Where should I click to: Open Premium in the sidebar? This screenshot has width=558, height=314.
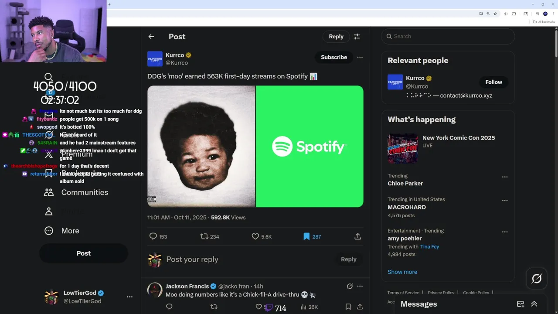pyautogui.click(x=68, y=154)
